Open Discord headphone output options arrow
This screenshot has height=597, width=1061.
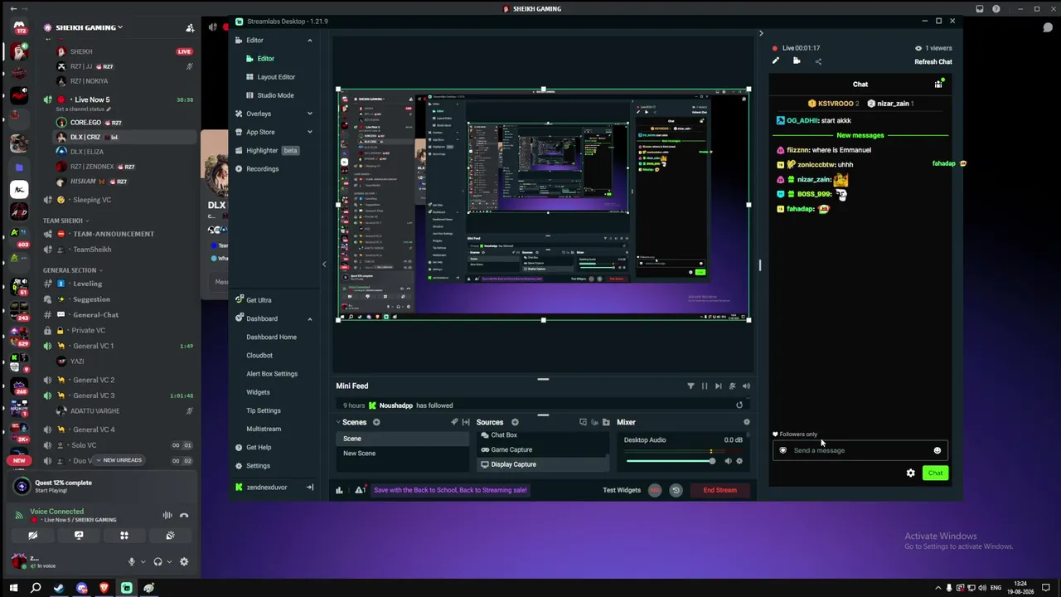click(x=170, y=562)
